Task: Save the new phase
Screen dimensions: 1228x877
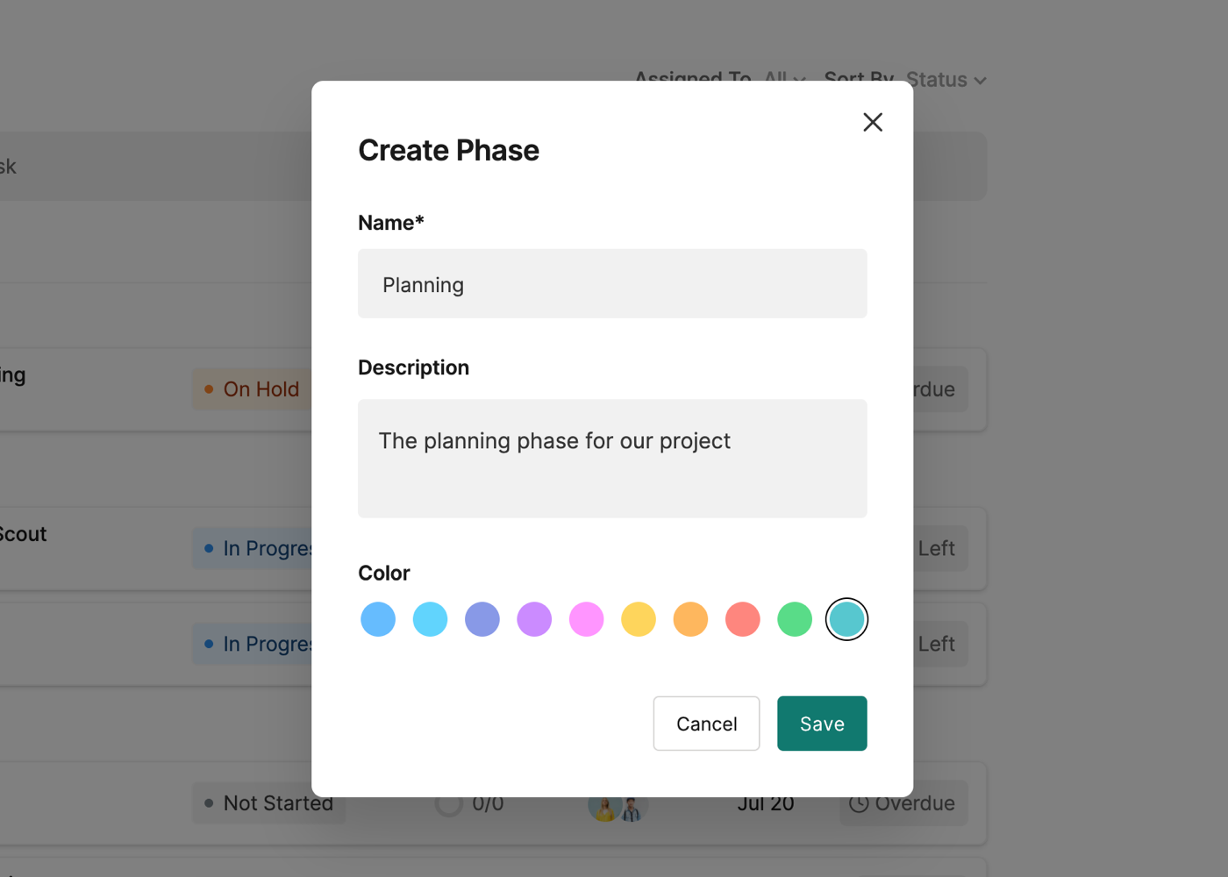Action: pos(822,724)
